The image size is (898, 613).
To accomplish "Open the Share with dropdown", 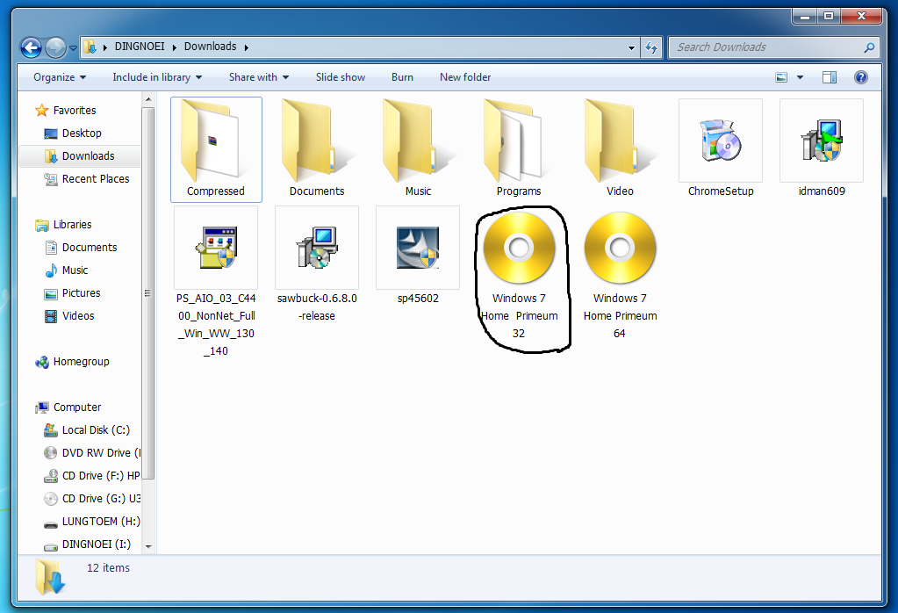I will (258, 77).
